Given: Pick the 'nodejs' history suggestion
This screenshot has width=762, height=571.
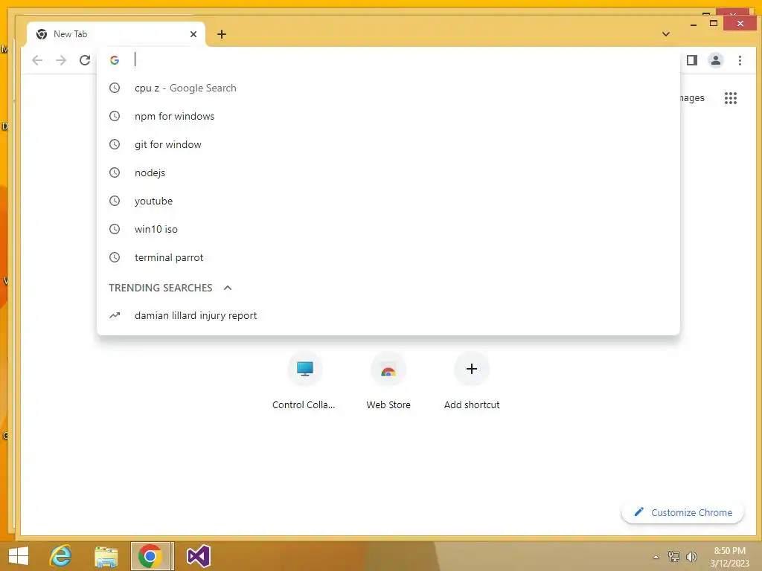Looking at the screenshot, I should click(388, 172).
